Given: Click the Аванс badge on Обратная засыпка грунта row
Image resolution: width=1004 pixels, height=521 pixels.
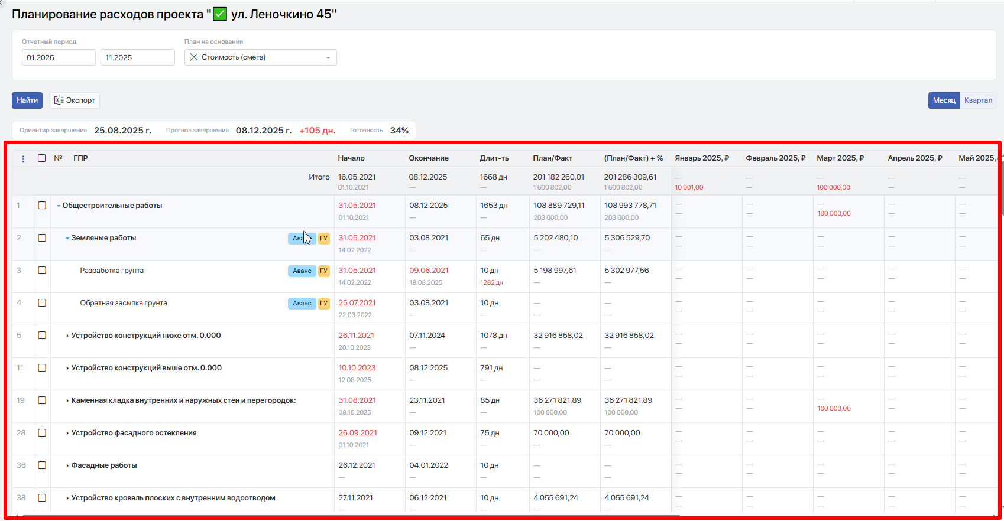Looking at the screenshot, I should pos(302,303).
